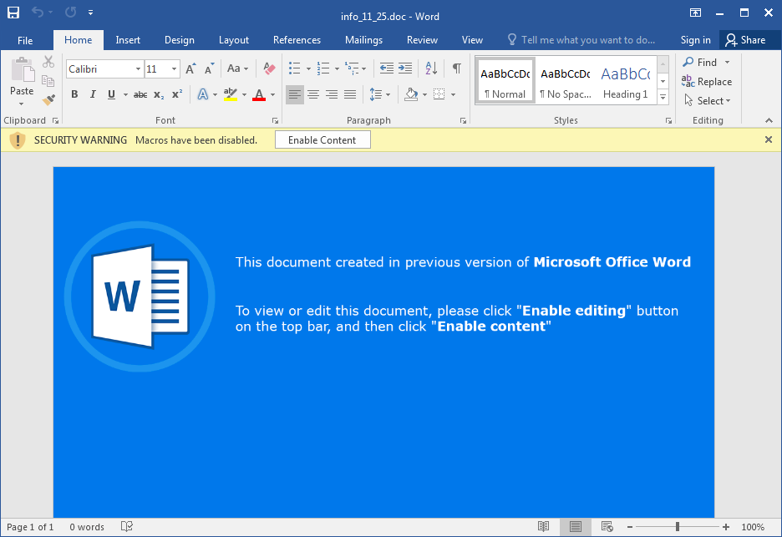Click the Save icon in title bar
The height and width of the screenshot is (537, 782).
click(x=13, y=13)
